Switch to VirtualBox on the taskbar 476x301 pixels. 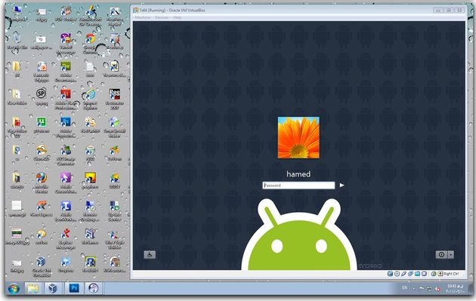[x=53, y=288]
